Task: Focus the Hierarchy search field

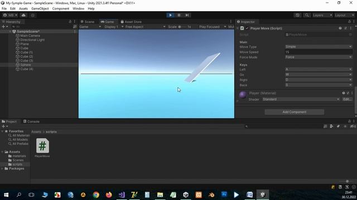Action: tap(42, 27)
